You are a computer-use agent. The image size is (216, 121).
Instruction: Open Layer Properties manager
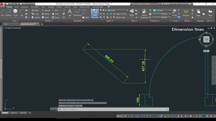click(x=94, y=13)
